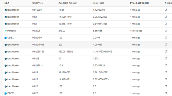
Task: Open external link for DDEX 0.025 row
Action: coord(166,93)
